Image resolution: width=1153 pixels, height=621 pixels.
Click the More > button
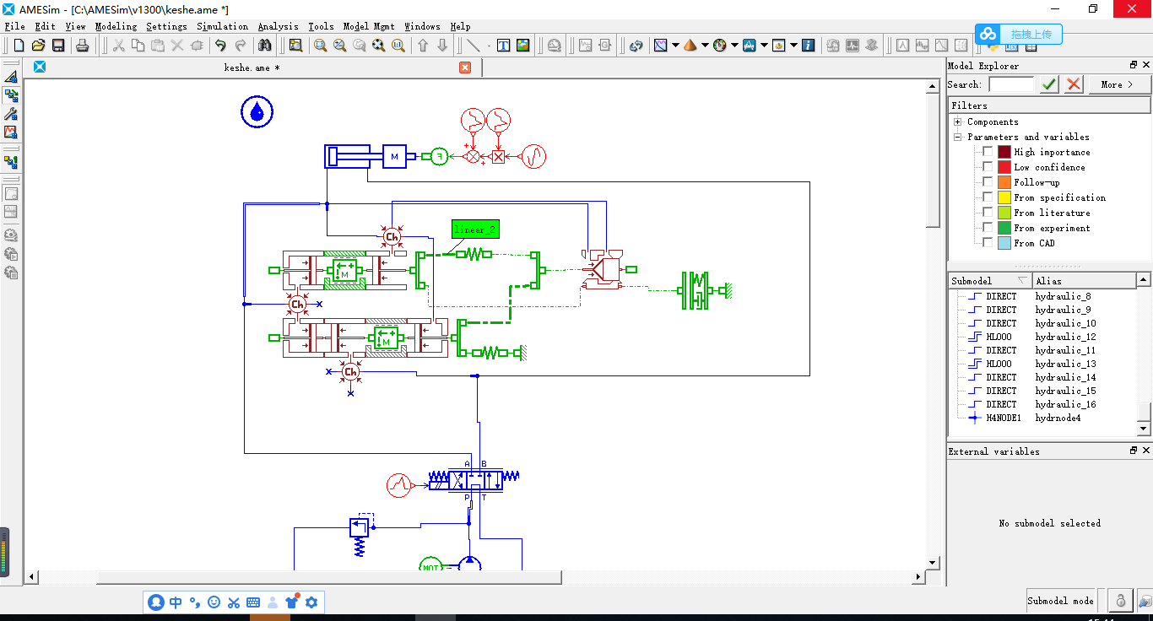click(x=1119, y=84)
